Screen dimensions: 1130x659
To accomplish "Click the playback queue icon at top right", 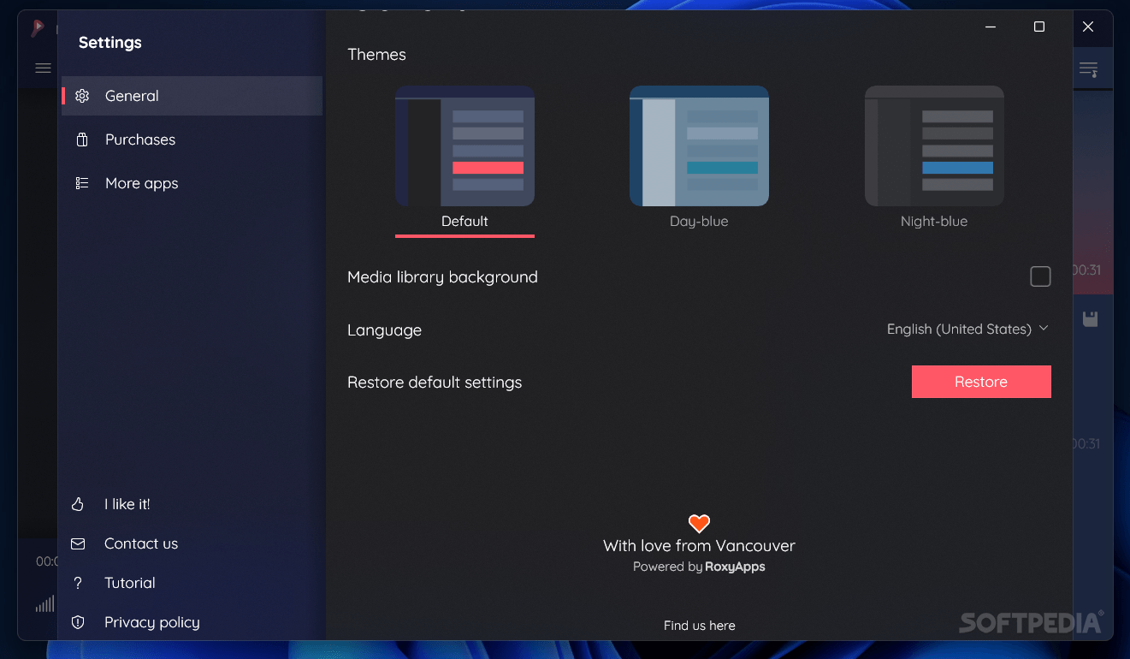I will [1089, 68].
